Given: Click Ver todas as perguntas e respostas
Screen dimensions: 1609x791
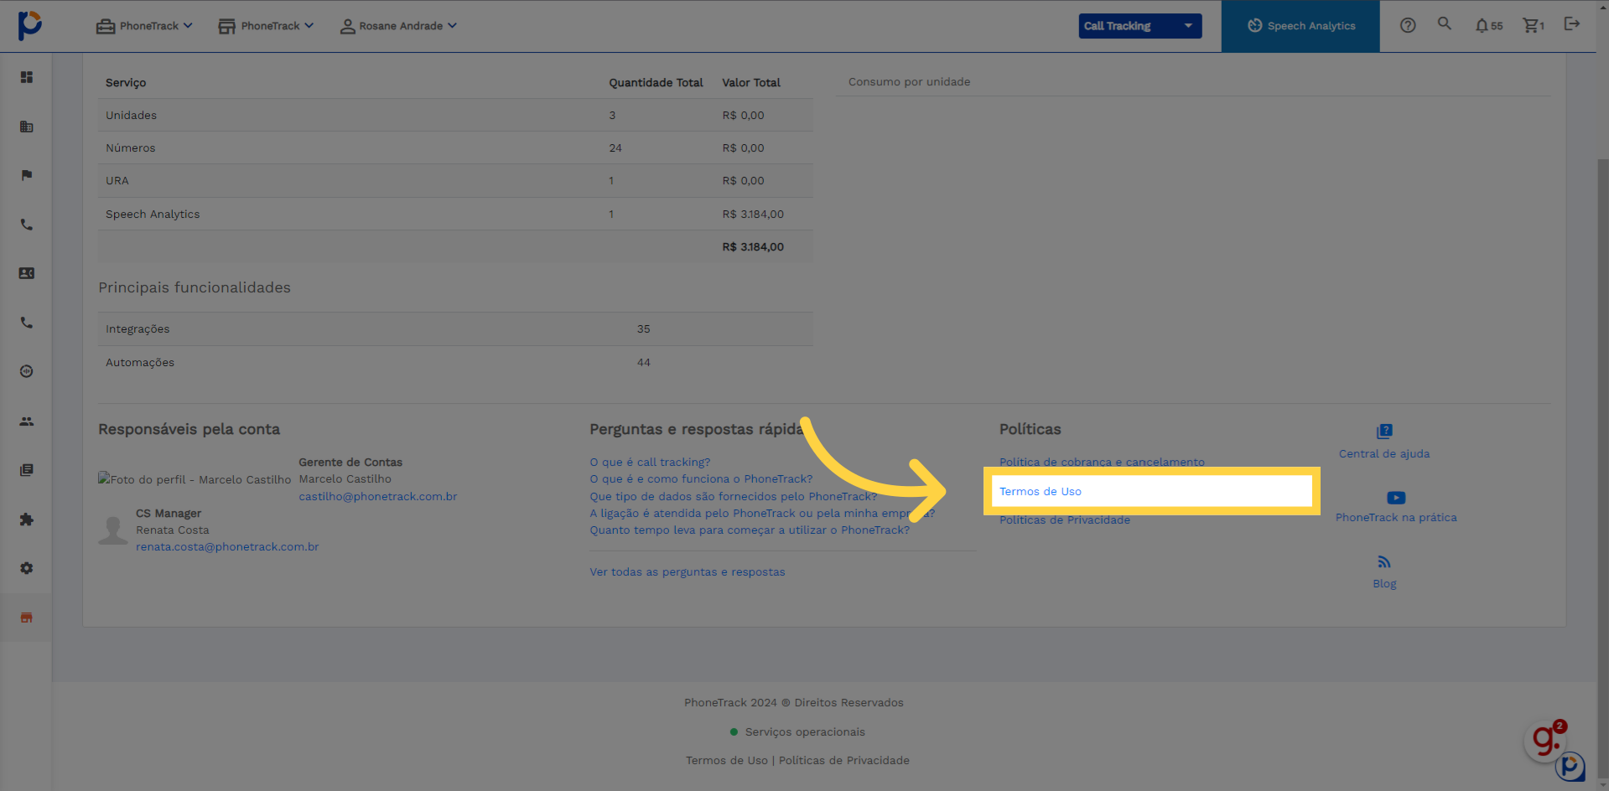Looking at the screenshot, I should [688, 571].
